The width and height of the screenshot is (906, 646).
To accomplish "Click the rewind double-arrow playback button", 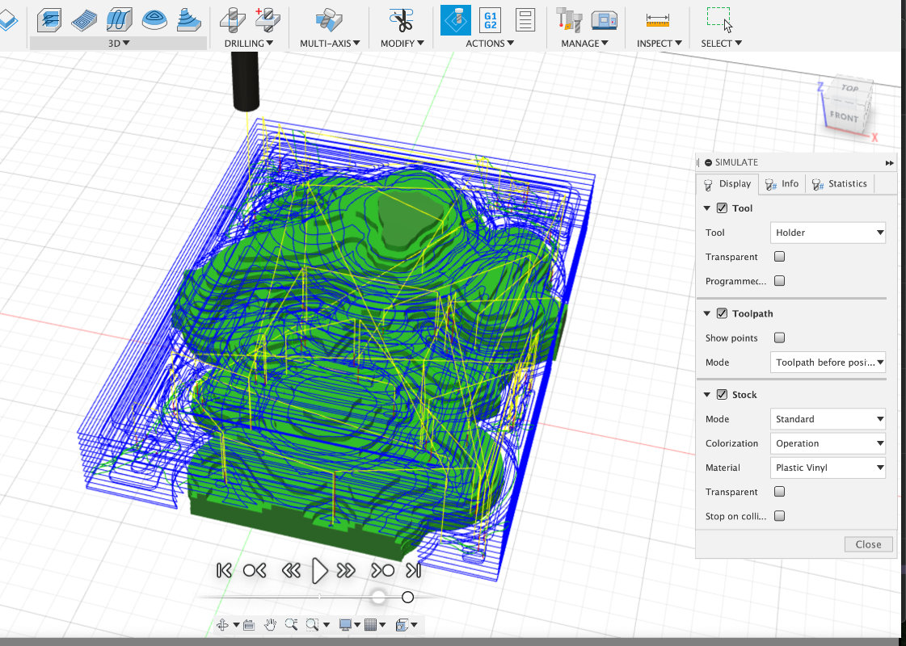I will pos(291,571).
